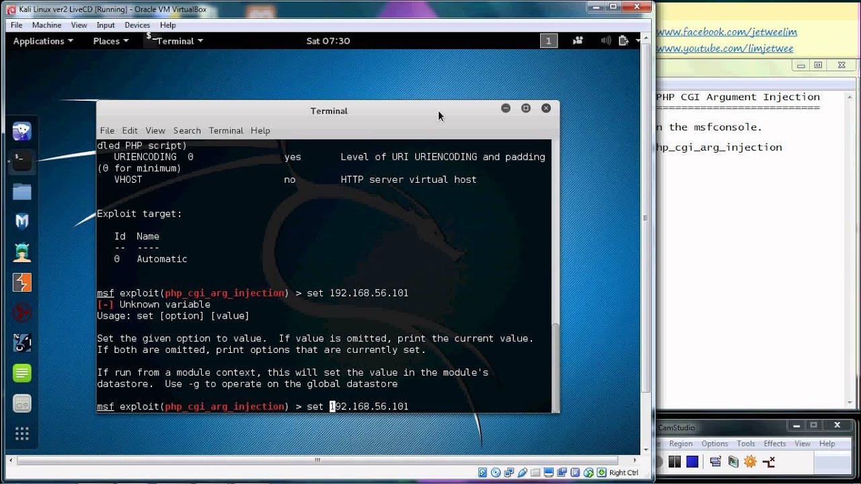Open the Terminal menu in the Terminal window
Image resolution: width=861 pixels, height=484 pixels.
coord(226,130)
